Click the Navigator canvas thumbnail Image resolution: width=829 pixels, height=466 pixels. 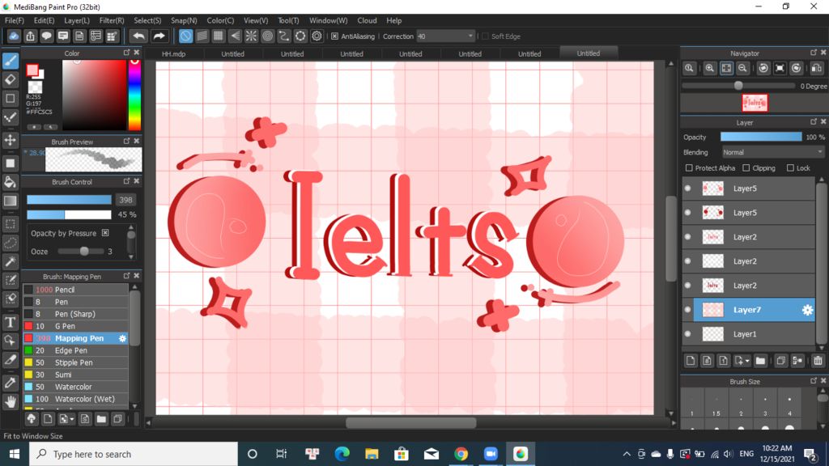755,103
